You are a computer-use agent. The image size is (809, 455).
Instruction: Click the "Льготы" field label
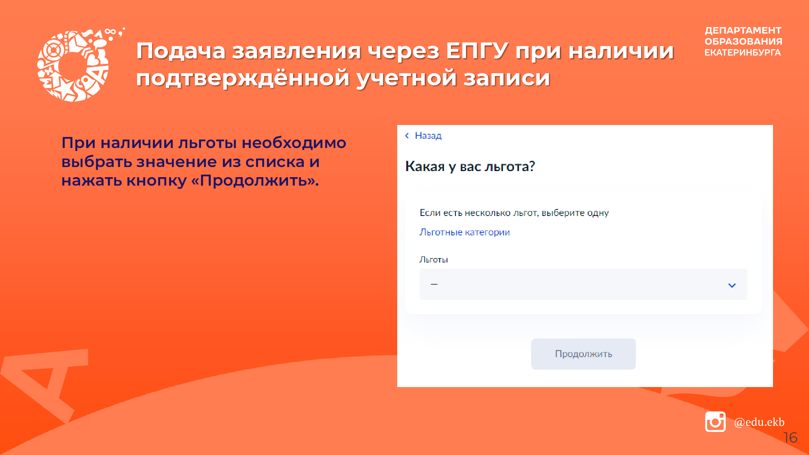(433, 260)
